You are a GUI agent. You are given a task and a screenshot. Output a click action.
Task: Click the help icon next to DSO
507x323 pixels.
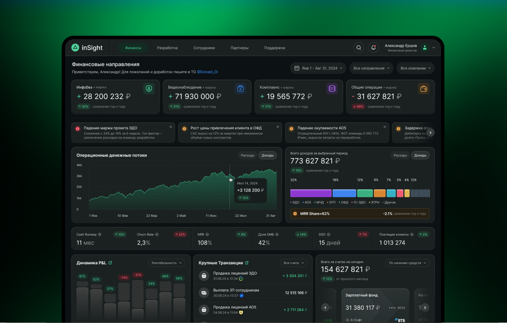(x=328, y=234)
